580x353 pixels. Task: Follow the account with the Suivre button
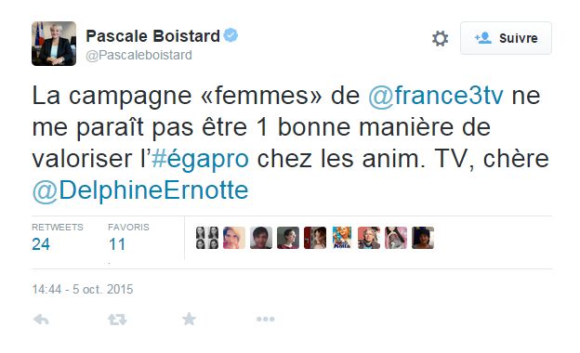(506, 38)
